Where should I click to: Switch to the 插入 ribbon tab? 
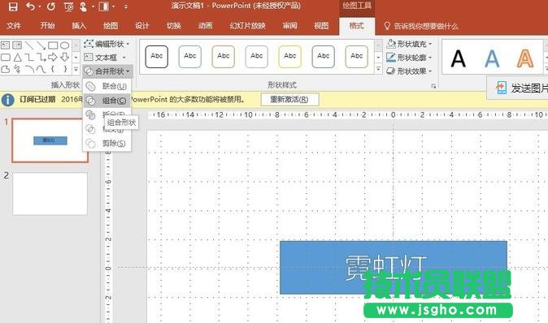[x=79, y=25]
